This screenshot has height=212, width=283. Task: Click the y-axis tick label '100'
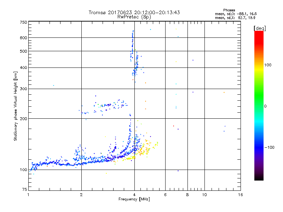click(24, 170)
